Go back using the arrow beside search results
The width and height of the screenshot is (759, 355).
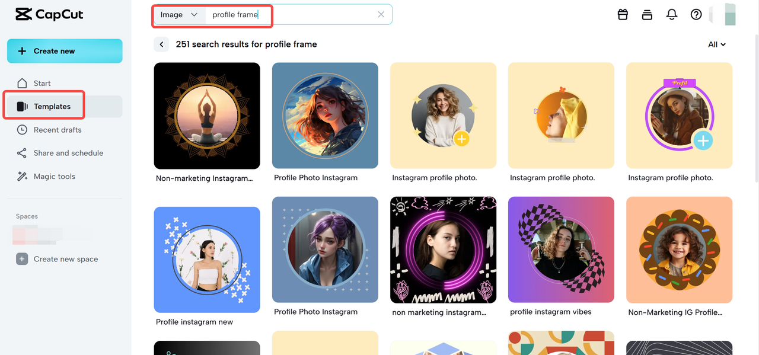161,44
